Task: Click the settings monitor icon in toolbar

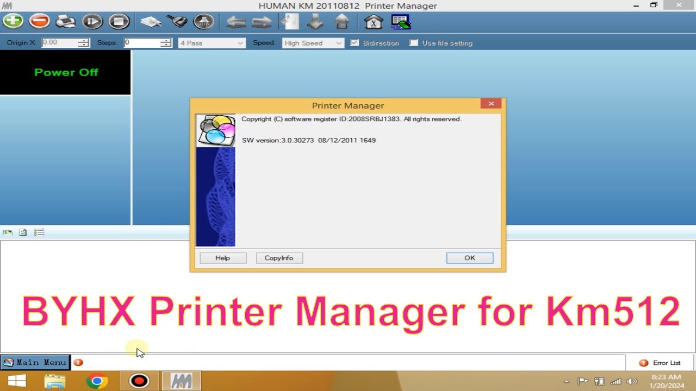Action: (x=401, y=22)
